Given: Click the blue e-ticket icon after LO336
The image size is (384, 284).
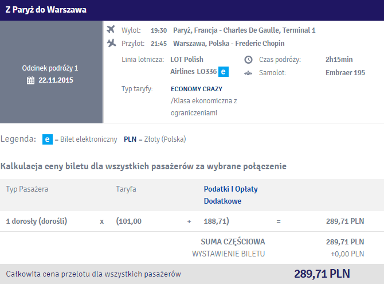Looking at the screenshot, I should (x=224, y=72).
